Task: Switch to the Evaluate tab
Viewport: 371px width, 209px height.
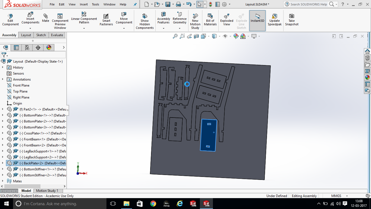Action: pyautogui.click(x=57, y=35)
